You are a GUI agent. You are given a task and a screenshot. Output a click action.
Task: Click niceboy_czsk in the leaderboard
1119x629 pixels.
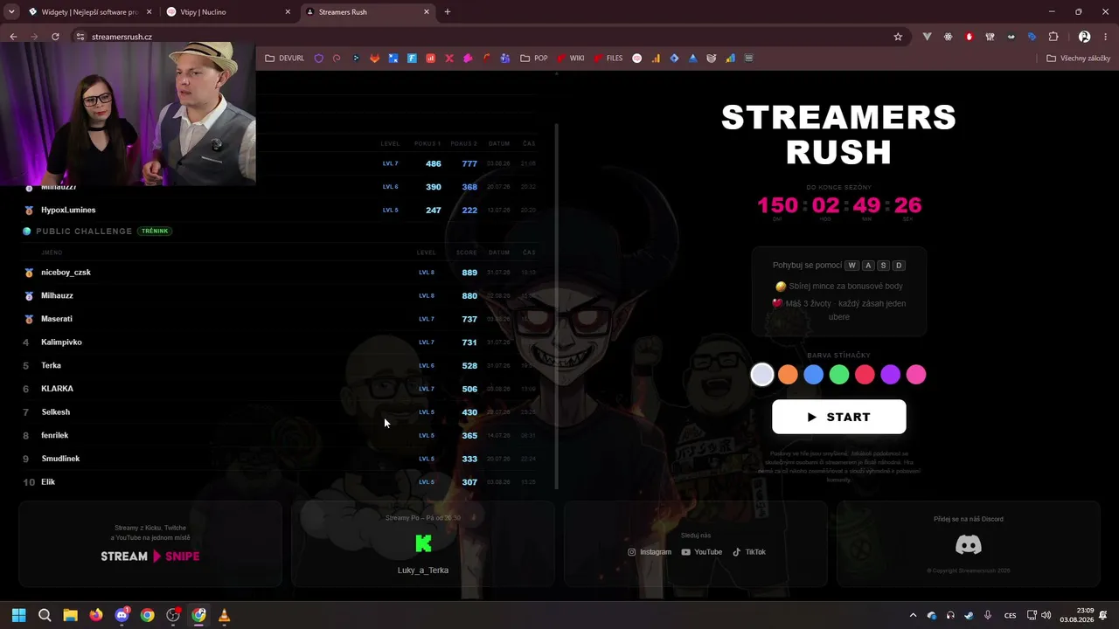(x=66, y=273)
